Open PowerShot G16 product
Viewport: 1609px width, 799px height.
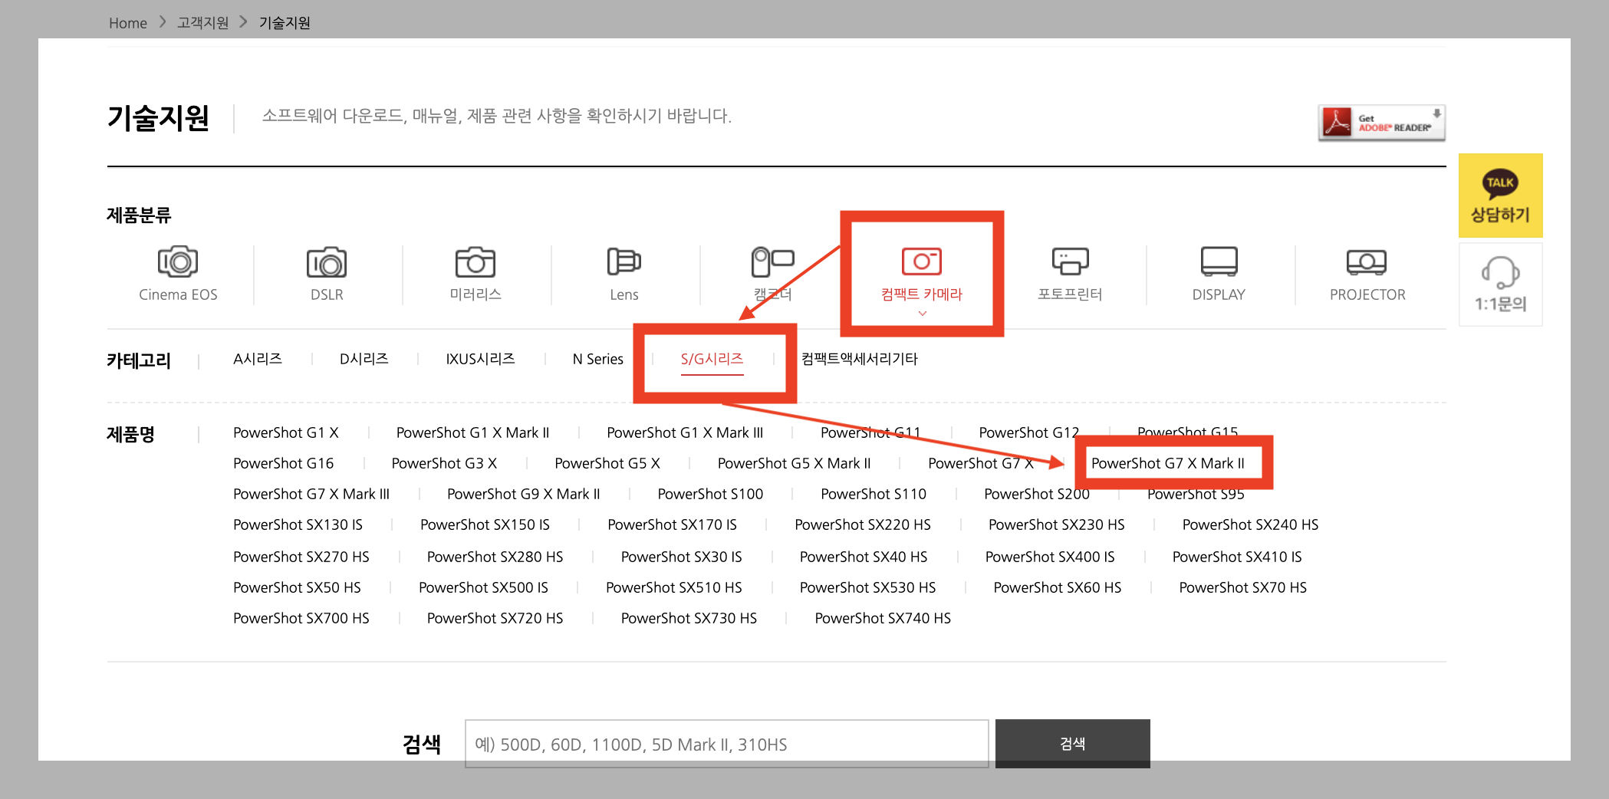[284, 463]
